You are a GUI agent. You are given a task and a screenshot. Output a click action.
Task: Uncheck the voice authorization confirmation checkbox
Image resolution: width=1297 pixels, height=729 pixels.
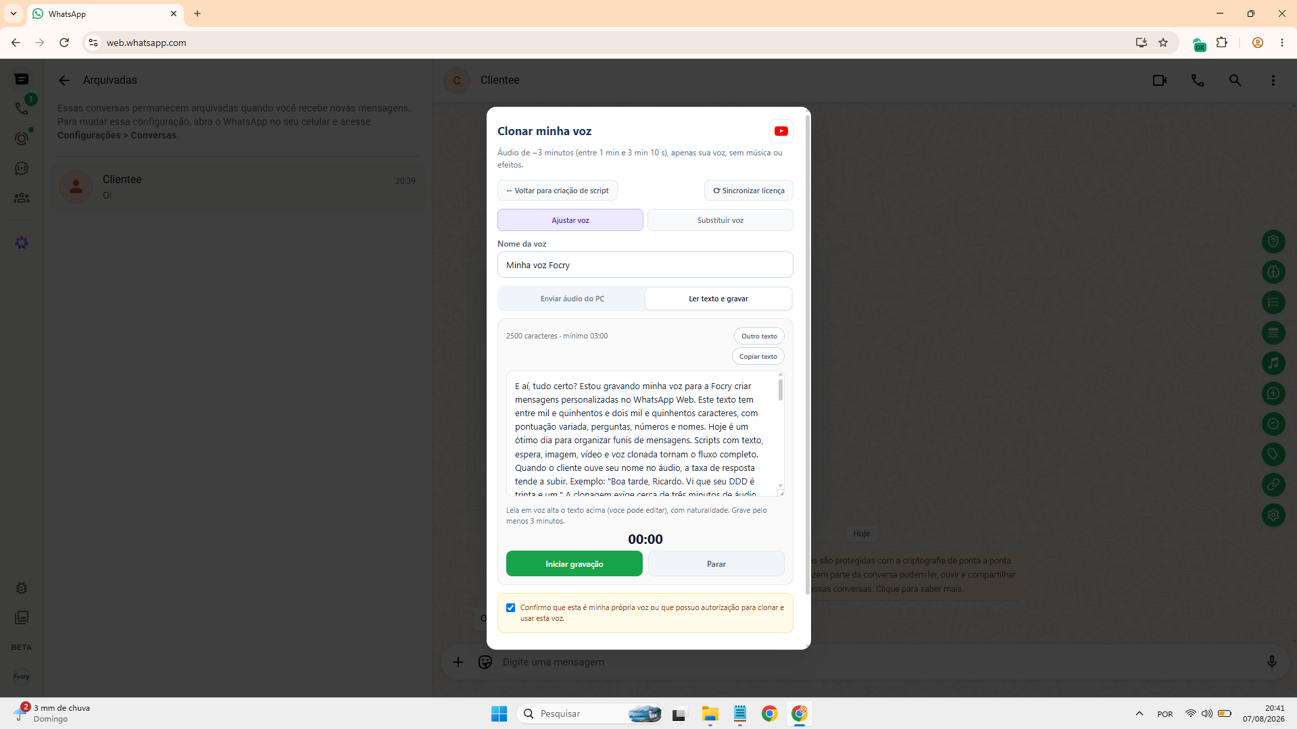click(511, 607)
